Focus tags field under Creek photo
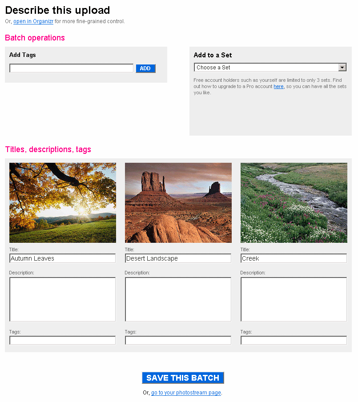This screenshot has height=402, width=358. [294, 340]
